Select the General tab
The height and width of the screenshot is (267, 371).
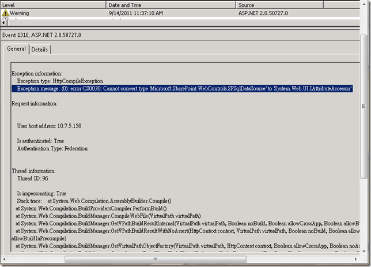[16, 49]
